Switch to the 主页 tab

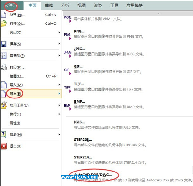coord(32,5)
